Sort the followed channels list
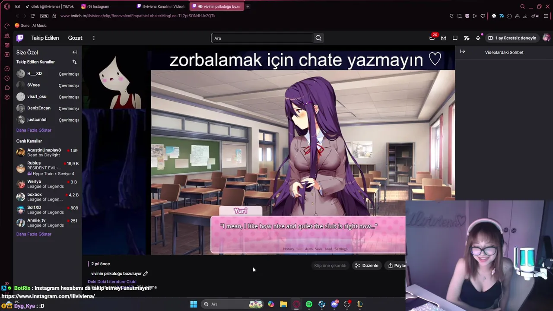Screen dimensions: 553x311 coord(74,62)
